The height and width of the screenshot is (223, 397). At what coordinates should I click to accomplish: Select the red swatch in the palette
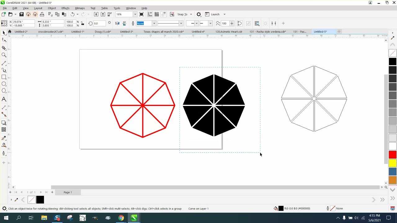coord(393,155)
